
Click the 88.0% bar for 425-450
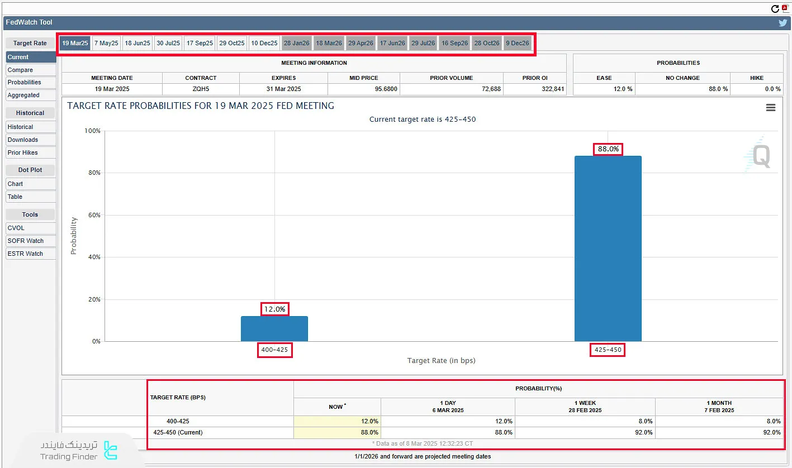pos(608,249)
